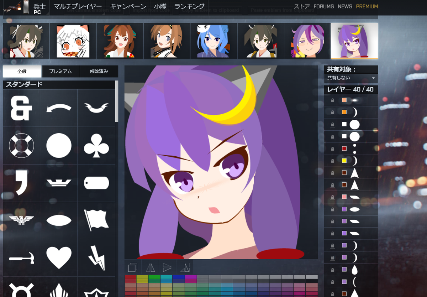
Task: Toggle lock on the dark red two-dots layer
Action: tap(332, 149)
